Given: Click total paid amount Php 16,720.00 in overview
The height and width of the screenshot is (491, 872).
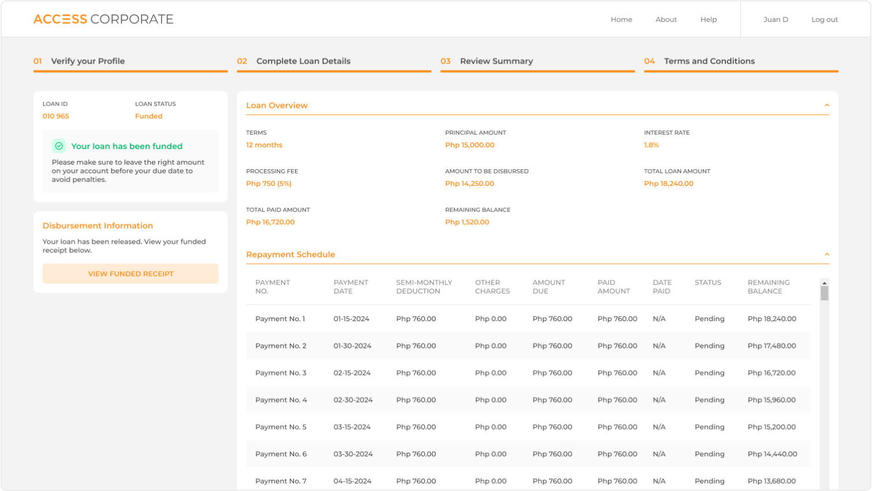Looking at the screenshot, I should click(270, 222).
